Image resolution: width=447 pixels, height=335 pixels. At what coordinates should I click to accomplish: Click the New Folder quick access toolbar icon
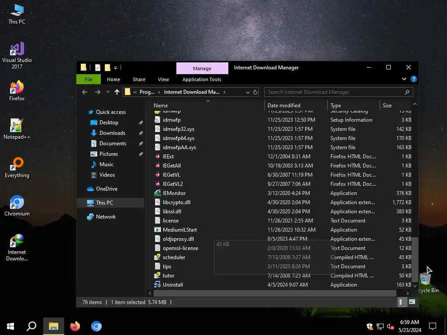pos(107,68)
